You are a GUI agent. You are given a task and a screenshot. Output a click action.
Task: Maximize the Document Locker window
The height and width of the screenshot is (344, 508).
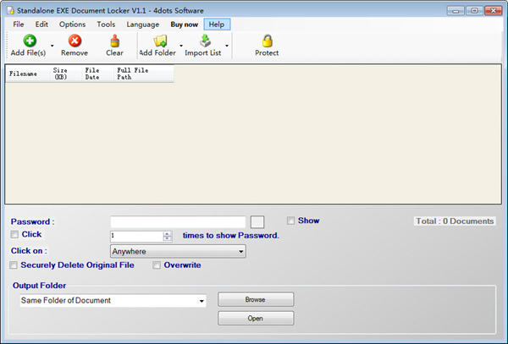pyautogui.click(x=474, y=11)
